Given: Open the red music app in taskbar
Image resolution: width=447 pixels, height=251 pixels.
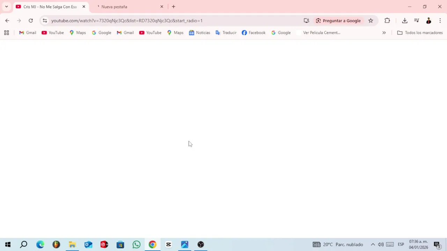Looking at the screenshot, I should point(104,244).
